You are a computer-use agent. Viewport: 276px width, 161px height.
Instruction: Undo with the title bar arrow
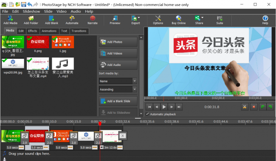(30, 5)
